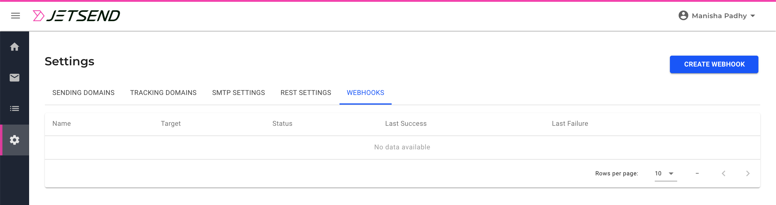The width and height of the screenshot is (776, 205).
Task: Go to next page of webhooks
Action: tap(748, 173)
